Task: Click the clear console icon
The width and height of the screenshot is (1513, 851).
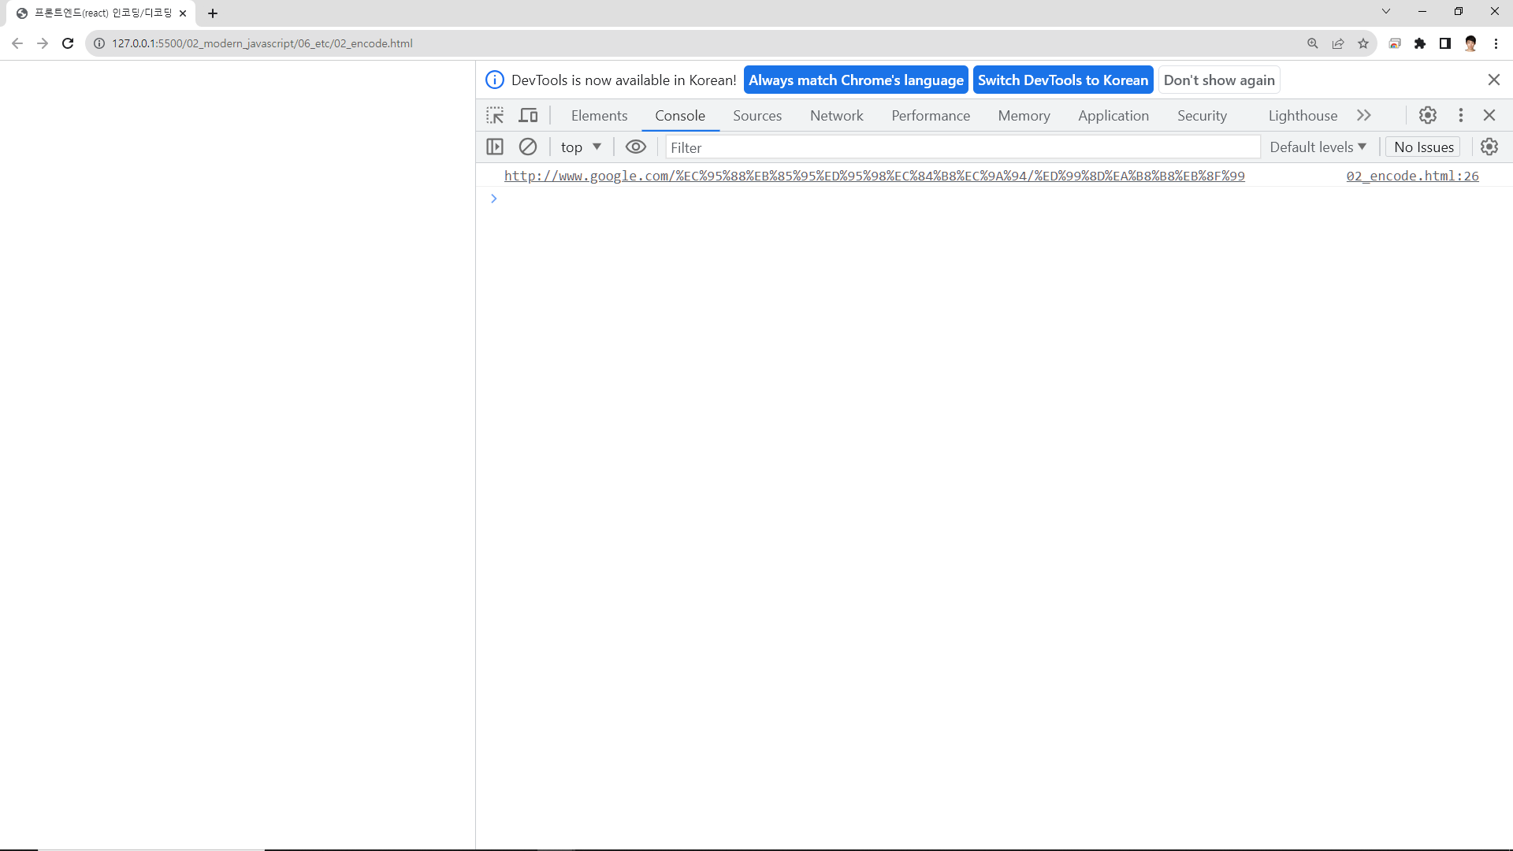Action: tap(528, 147)
